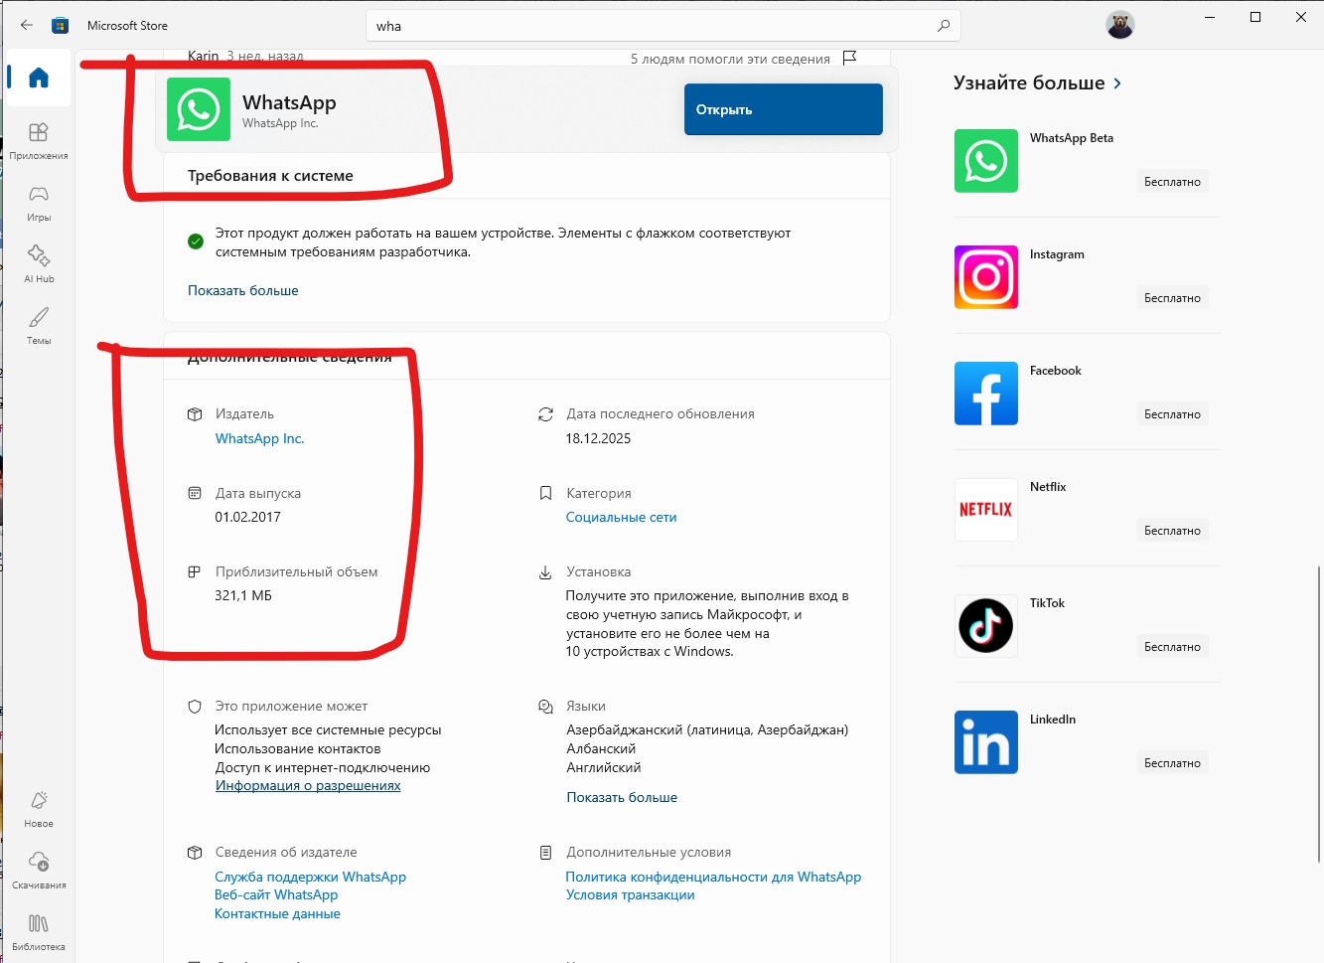This screenshot has height=963, width=1324.
Task: Open the TikTok app thumbnail
Action: click(986, 626)
